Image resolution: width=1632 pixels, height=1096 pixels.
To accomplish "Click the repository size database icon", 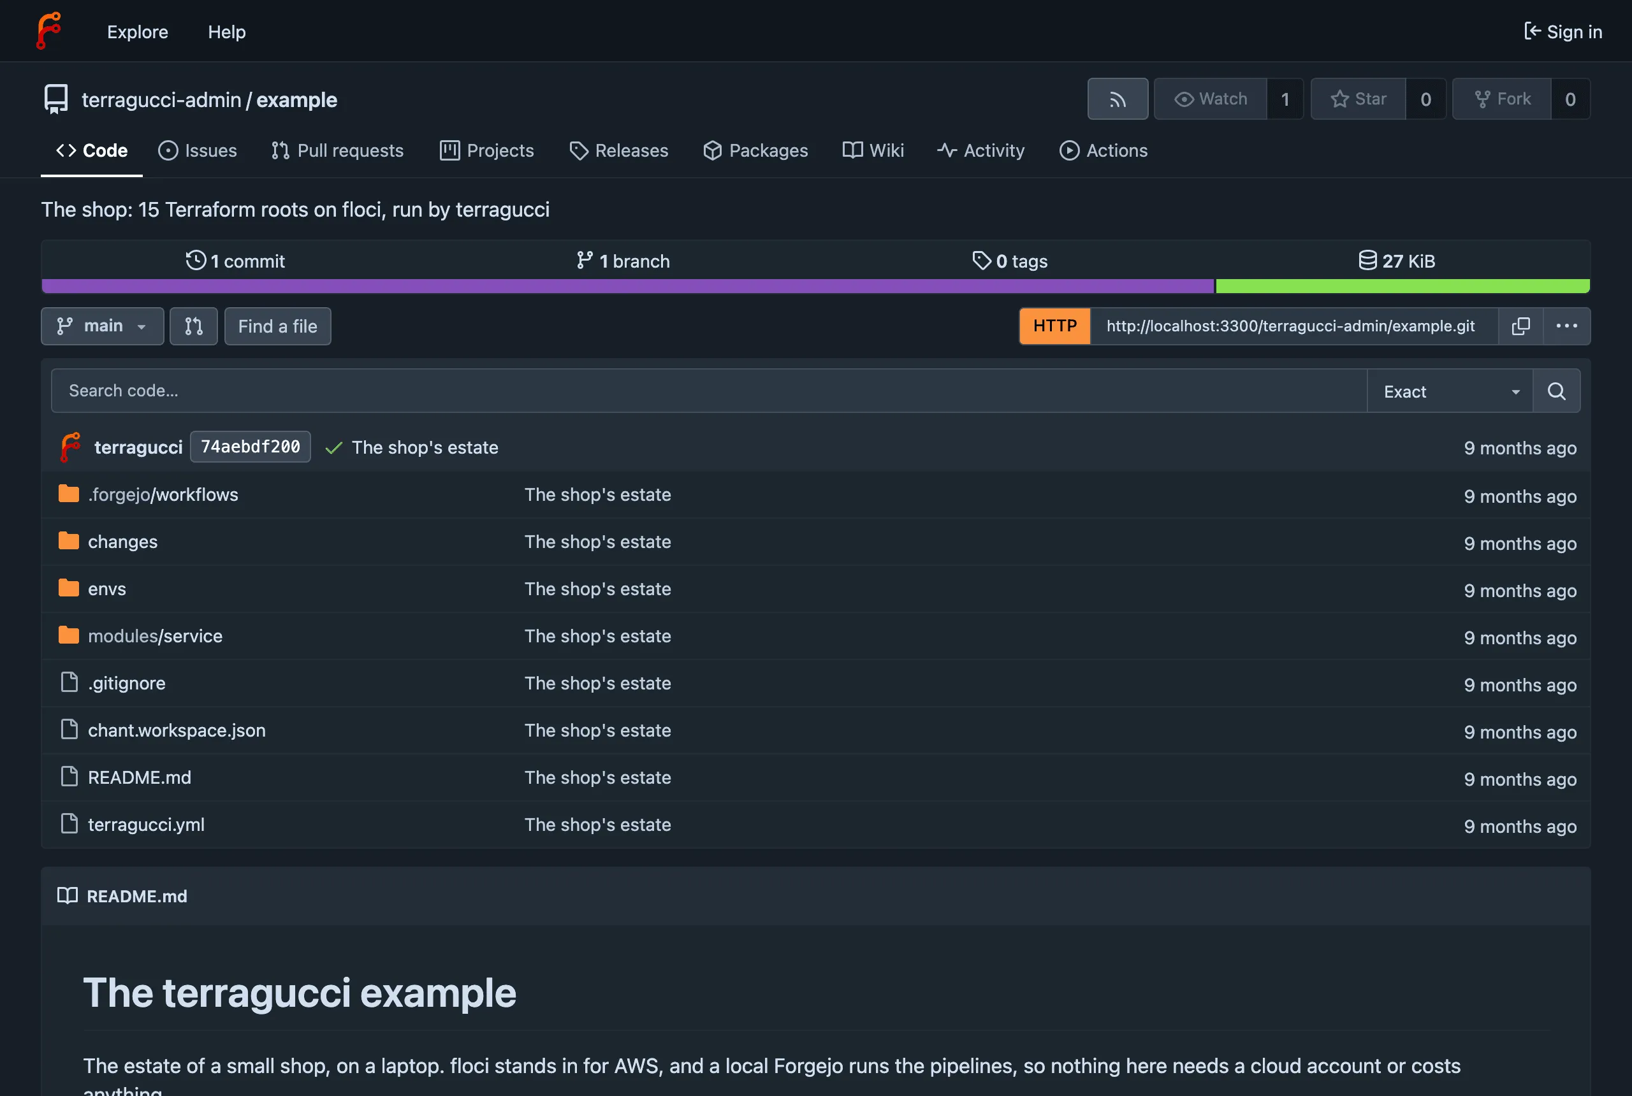I will click(x=1367, y=261).
